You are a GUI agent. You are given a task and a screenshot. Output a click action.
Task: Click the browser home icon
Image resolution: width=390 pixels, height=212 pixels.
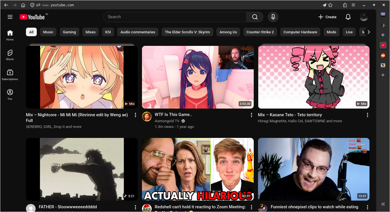(23, 5)
